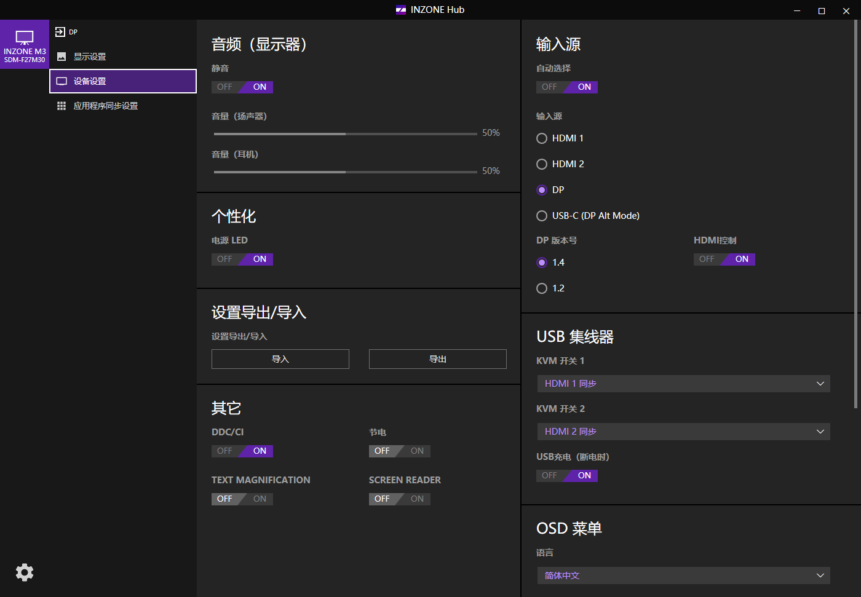Toggle the 电源 LED switch
Image resolution: width=861 pixels, height=597 pixels.
click(x=242, y=259)
